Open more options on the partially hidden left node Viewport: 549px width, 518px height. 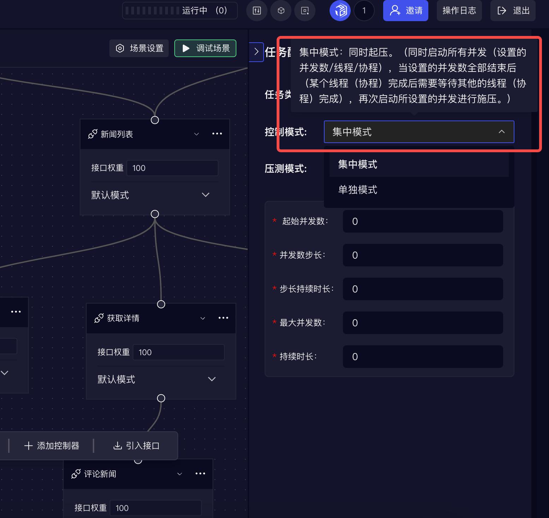point(16,312)
